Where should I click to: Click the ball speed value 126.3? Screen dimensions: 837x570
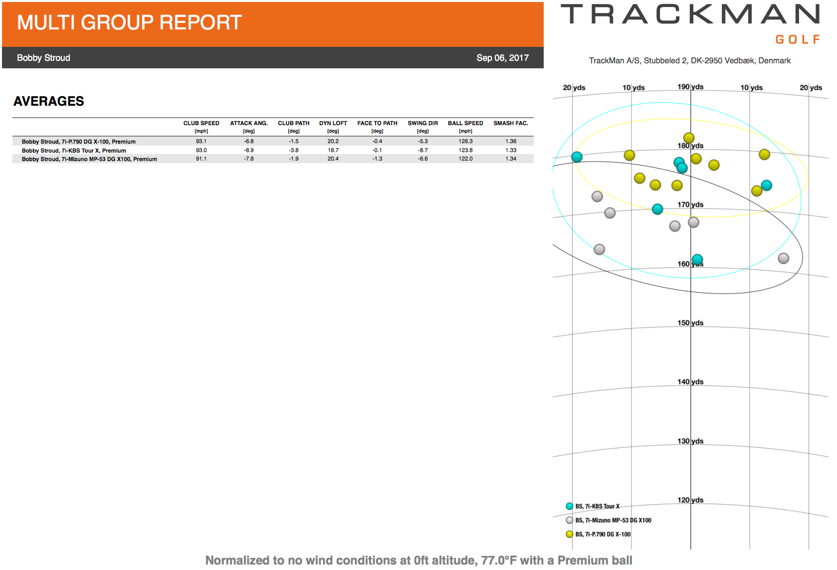coord(466,142)
